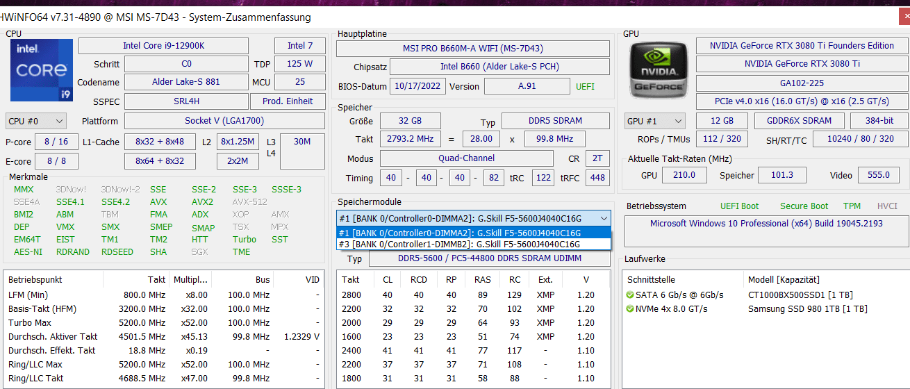Collapse the Speichermodule combo box arrow
The image size is (910, 389).
click(x=604, y=219)
